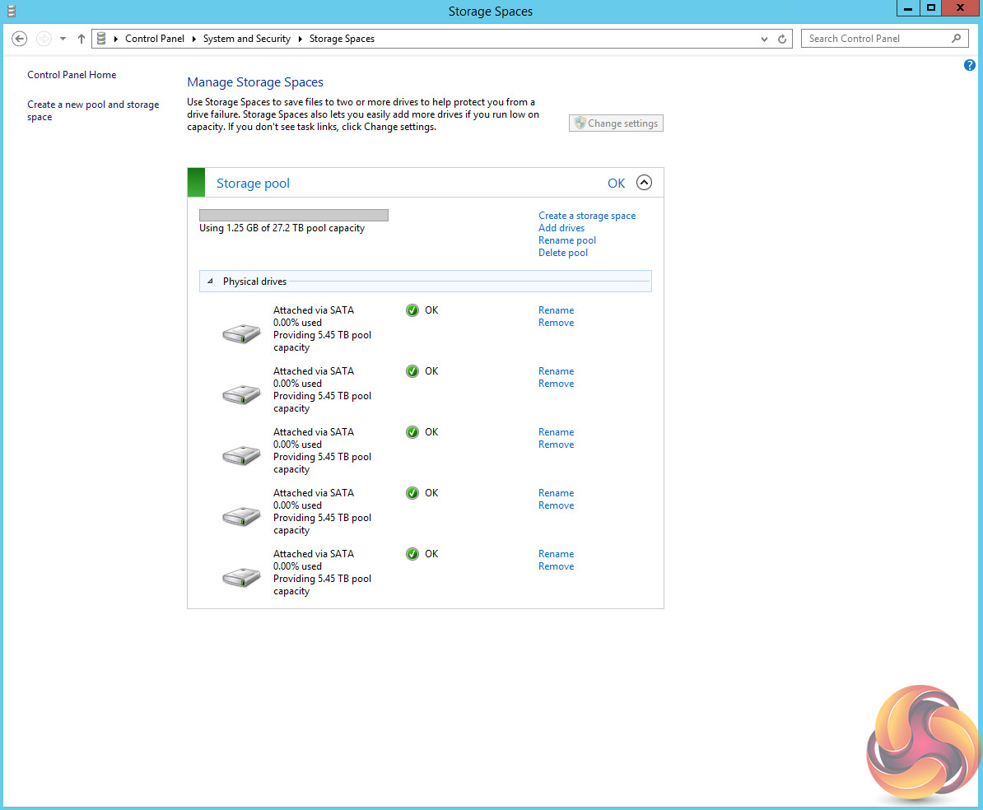Viewport: 983px width, 810px height.
Task: Click the third SATA drive icon
Action: (x=241, y=454)
